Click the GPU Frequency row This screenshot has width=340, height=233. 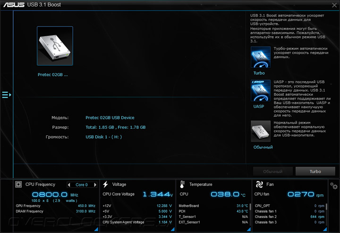[x=56, y=206]
